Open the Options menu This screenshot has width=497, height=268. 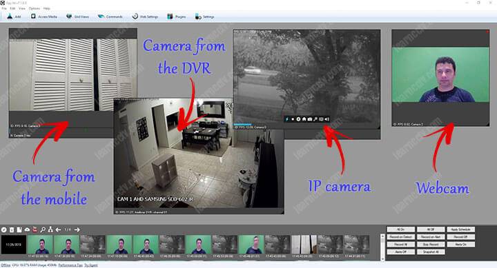pos(35,8)
